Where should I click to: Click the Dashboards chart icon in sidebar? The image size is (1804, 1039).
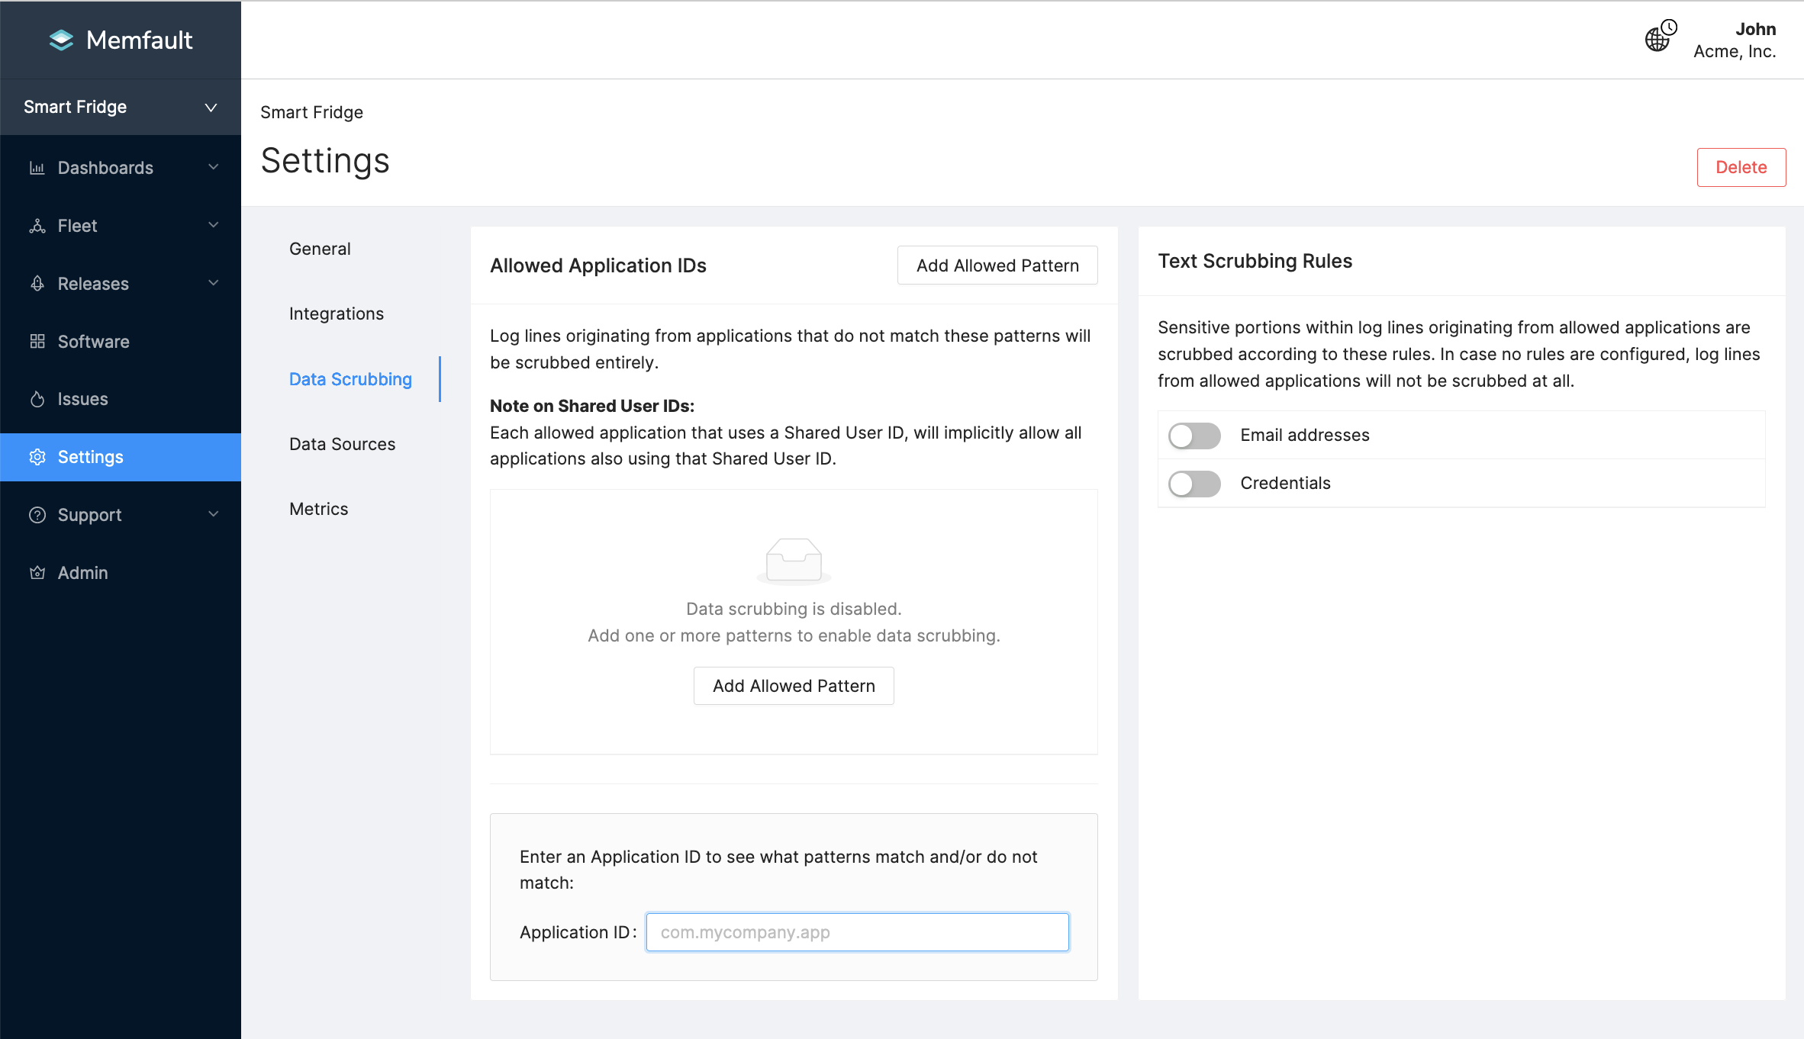(x=37, y=168)
